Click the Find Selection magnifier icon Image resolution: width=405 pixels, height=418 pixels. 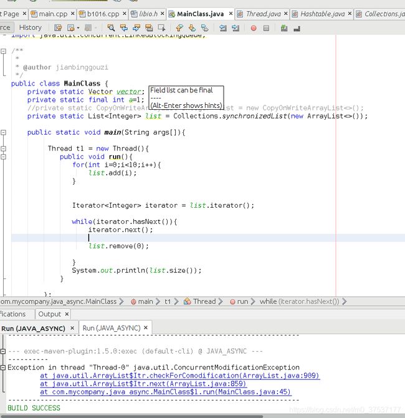[111, 27]
